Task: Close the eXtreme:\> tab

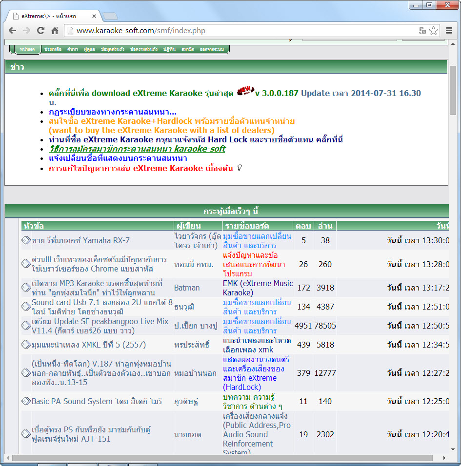Action: pos(94,16)
